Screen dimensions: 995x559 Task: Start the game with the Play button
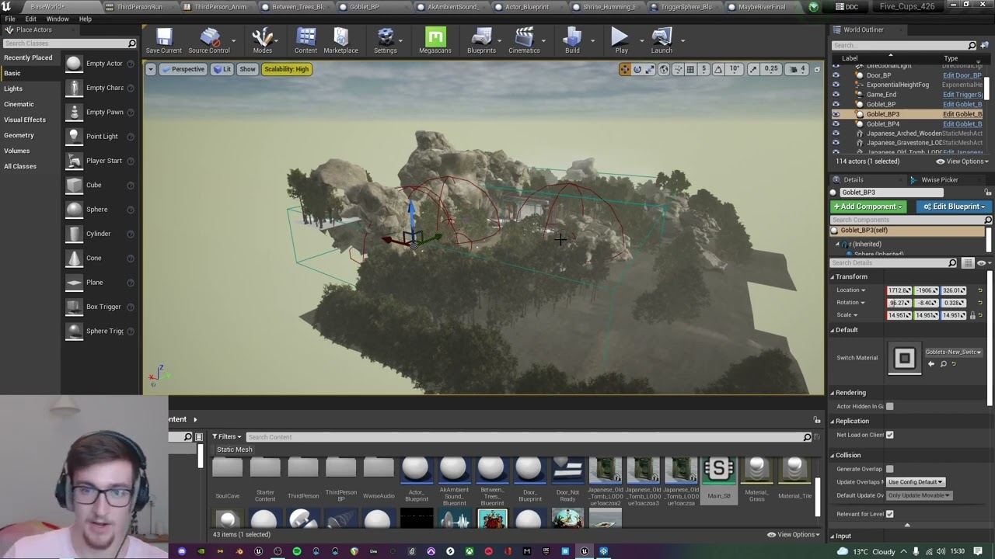tap(620, 41)
